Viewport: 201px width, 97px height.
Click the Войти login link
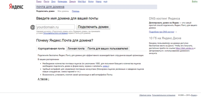coord(194,2)
